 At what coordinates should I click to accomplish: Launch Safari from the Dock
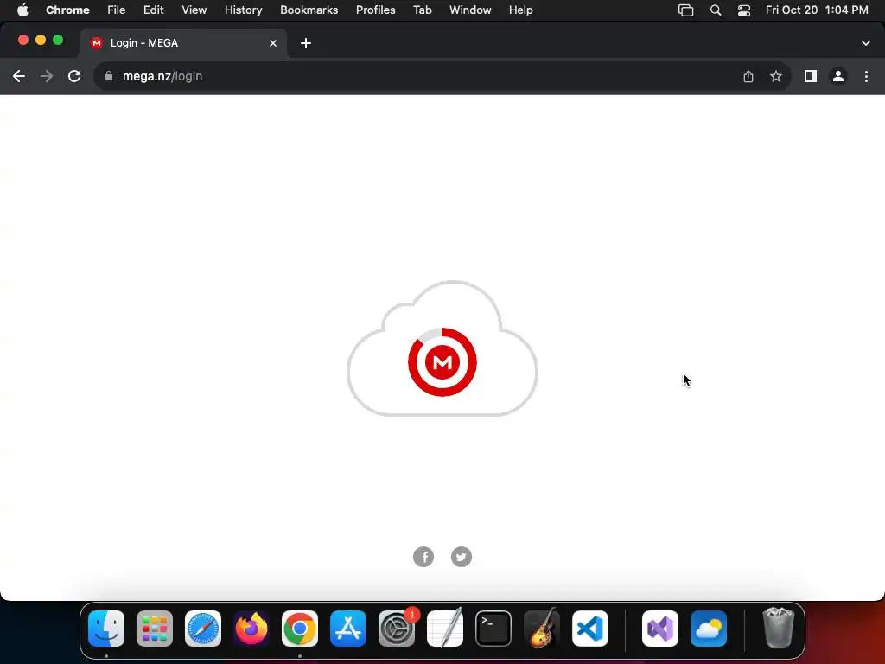click(x=203, y=629)
